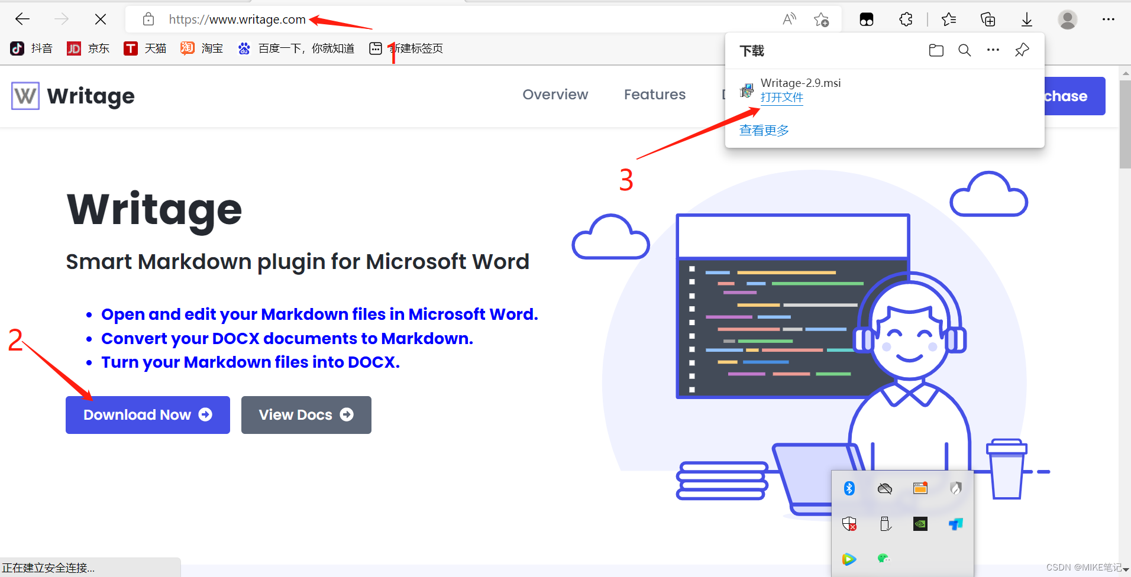
Task: Go back using the browser back arrow
Action: pos(22,20)
